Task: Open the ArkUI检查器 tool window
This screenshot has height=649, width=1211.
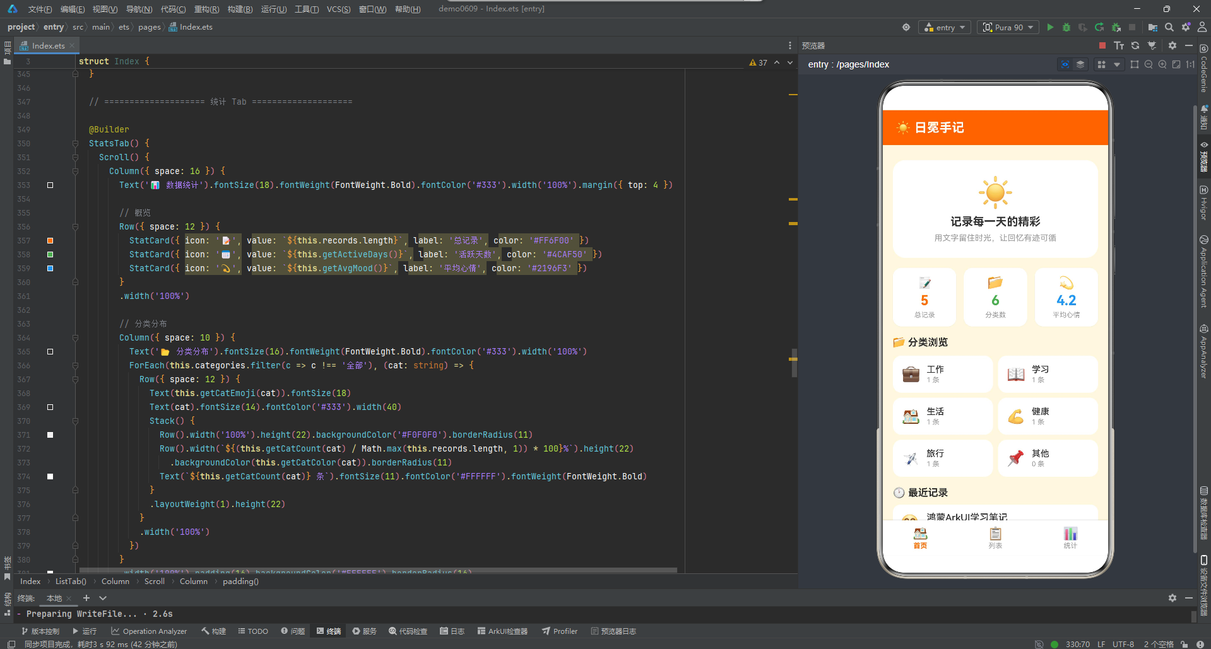Action: (x=502, y=631)
